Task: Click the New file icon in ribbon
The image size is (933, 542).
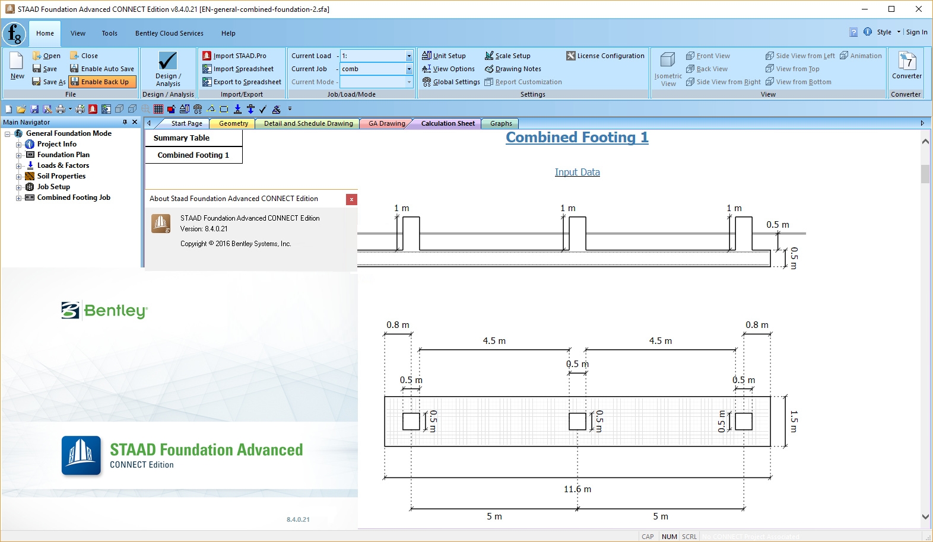Action: click(17, 60)
